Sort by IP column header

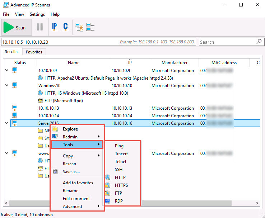click(130, 63)
